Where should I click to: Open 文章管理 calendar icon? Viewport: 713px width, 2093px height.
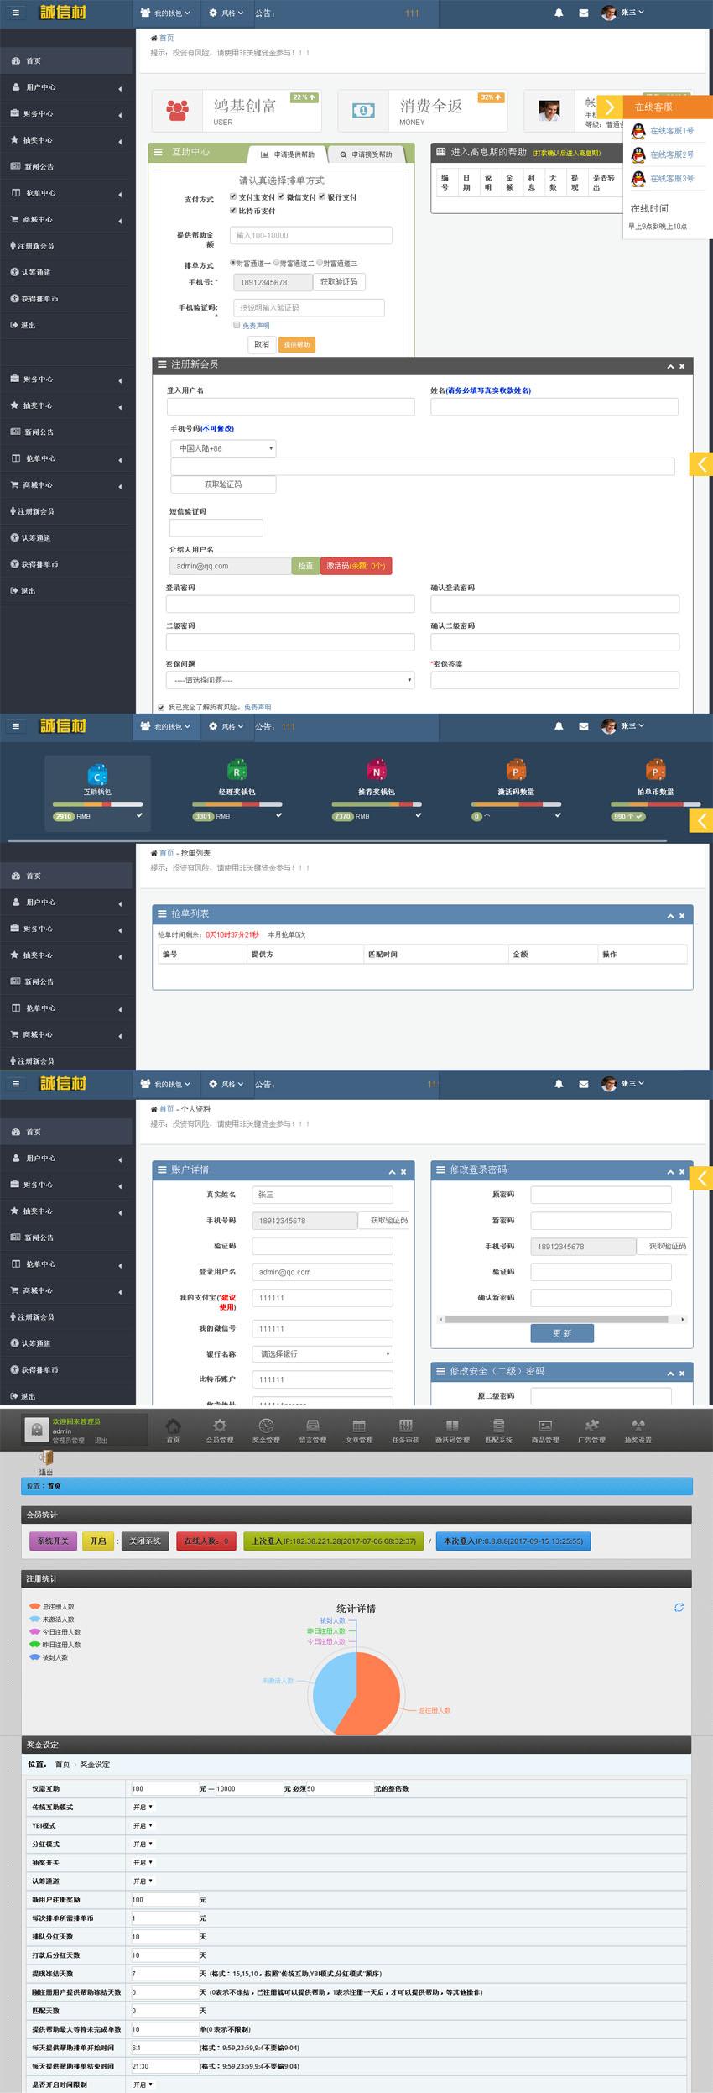coord(359,1425)
